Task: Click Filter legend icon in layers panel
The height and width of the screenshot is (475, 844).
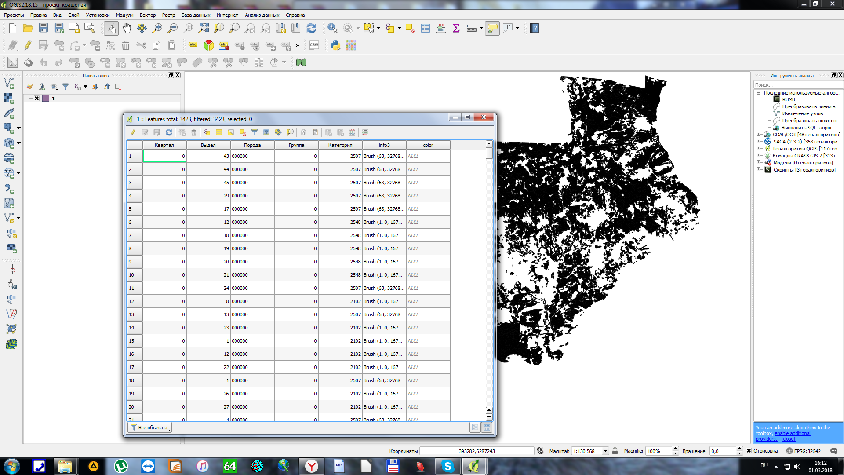Action: click(65, 87)
